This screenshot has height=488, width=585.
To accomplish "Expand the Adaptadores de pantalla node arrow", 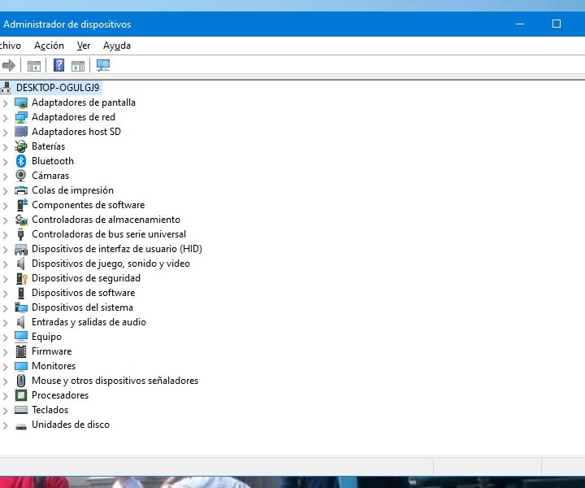I will pyautogui.click(x=5, y=103).
